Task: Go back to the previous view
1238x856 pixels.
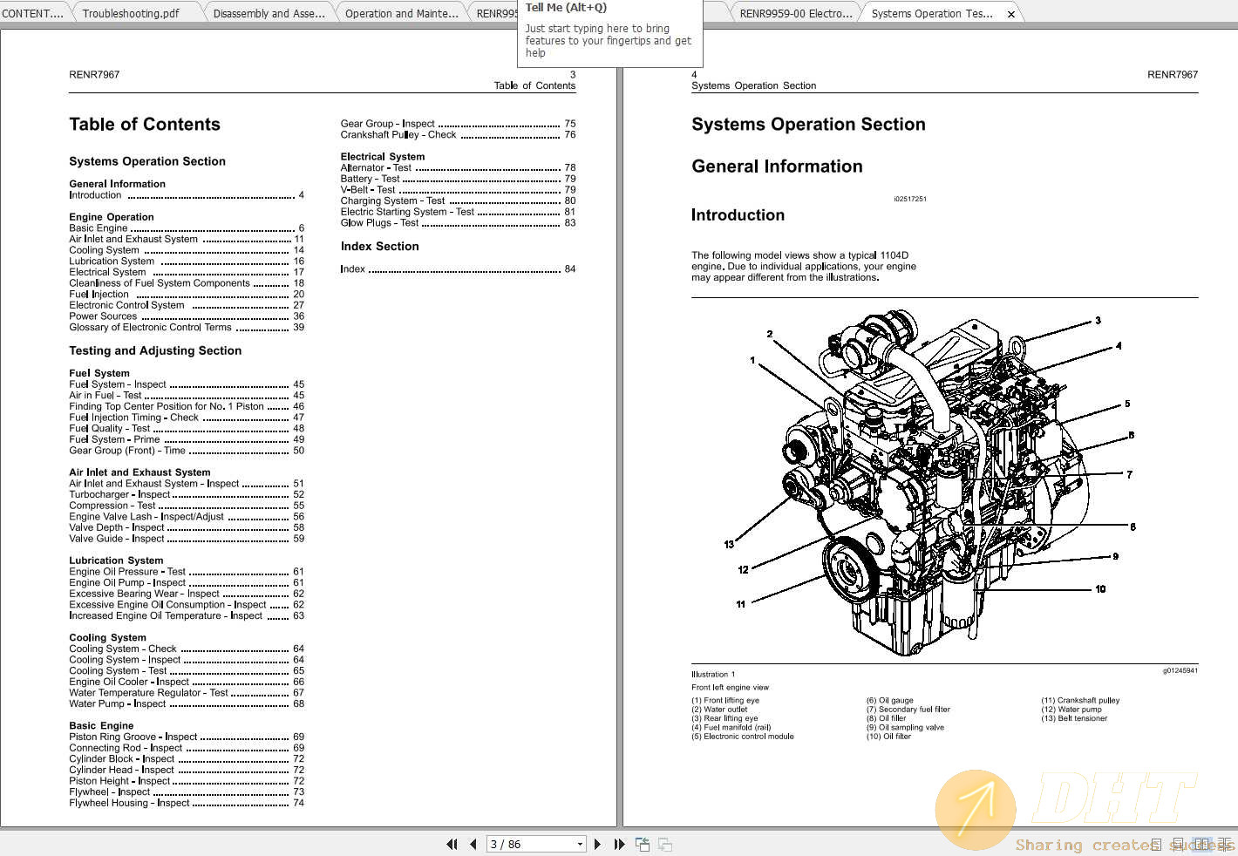Action: [x=642, y=844]
